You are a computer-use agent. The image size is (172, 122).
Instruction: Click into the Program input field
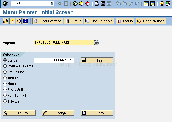tap(64, 43)
